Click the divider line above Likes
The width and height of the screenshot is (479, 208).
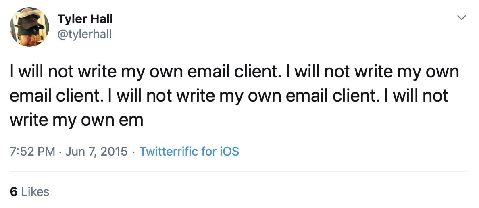click(239, 171)
